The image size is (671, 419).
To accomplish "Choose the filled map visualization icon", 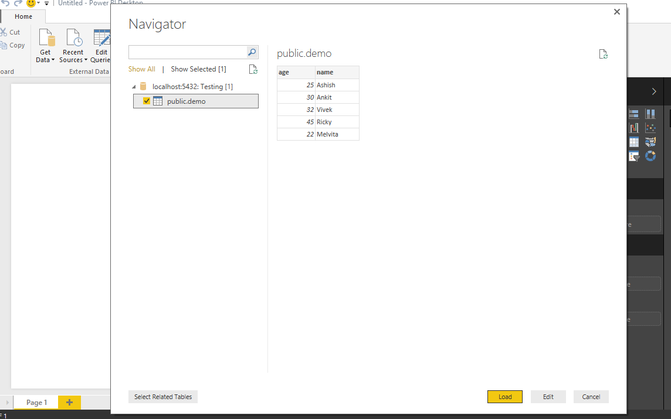I will tap(650, 142).
